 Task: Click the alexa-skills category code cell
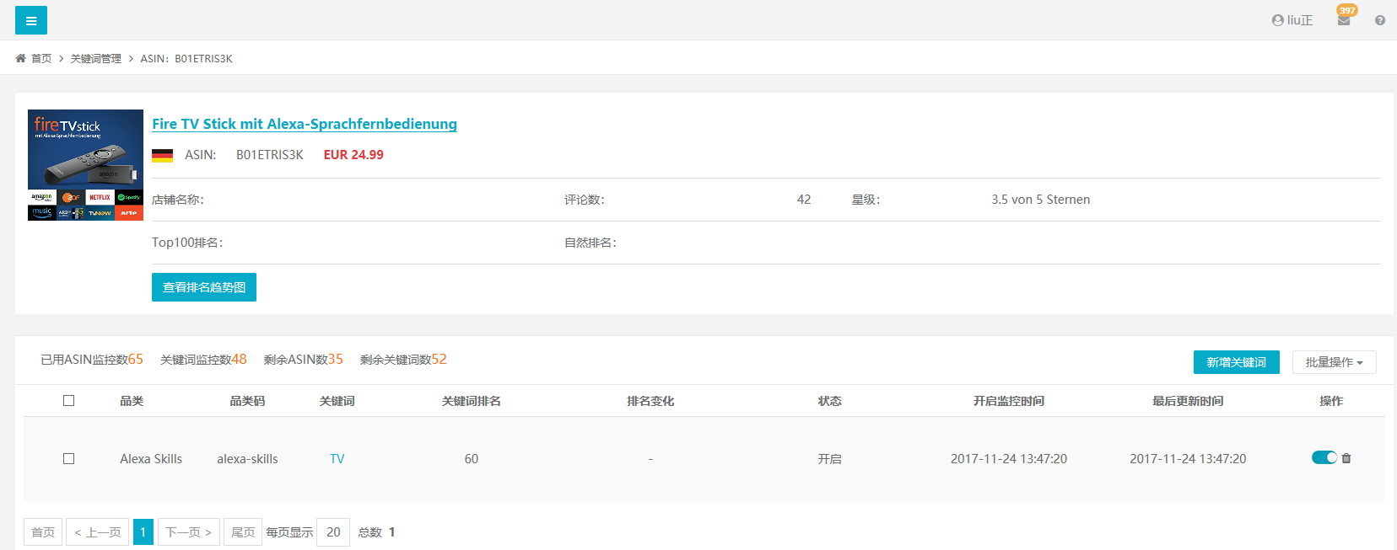coord(247,459)
